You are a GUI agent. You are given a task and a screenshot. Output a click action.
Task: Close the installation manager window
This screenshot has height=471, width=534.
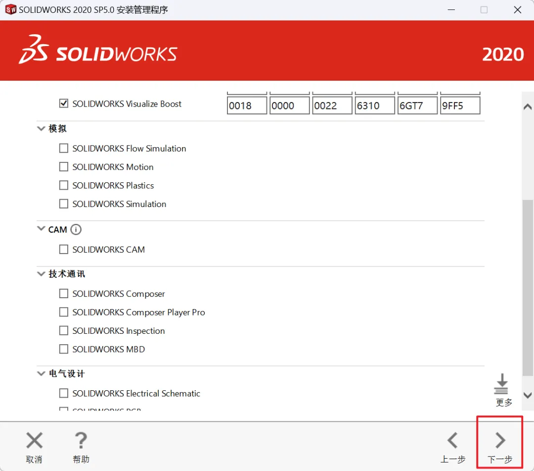517,9
